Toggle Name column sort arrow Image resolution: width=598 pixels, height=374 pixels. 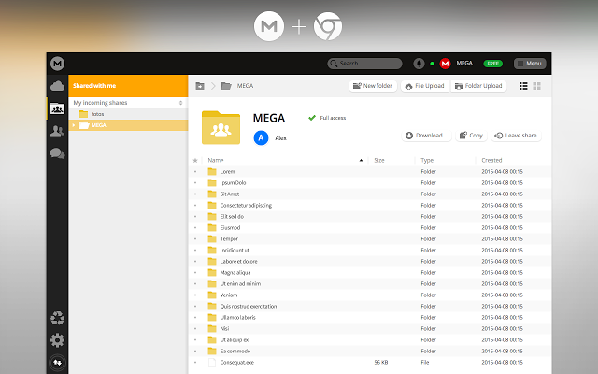pos(361,160)
